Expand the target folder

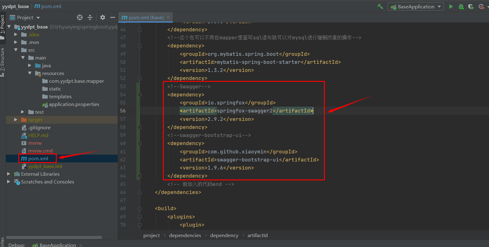(x=16, y=120)
